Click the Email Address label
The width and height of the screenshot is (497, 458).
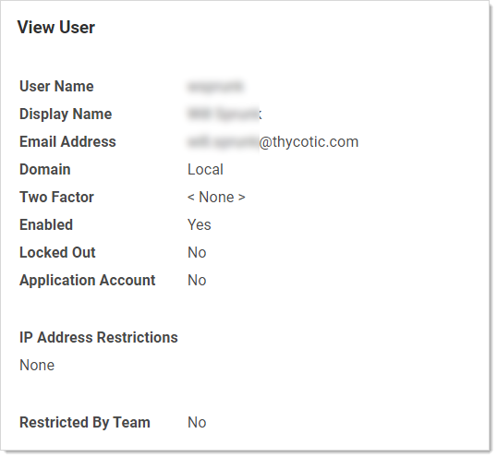(x=67, y=141)
